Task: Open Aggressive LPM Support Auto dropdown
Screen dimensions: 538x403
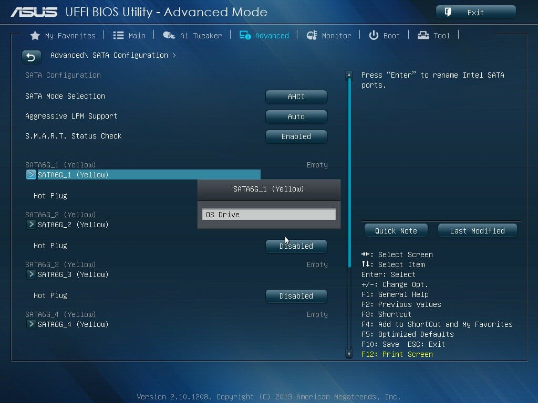Action: point(296,116)
